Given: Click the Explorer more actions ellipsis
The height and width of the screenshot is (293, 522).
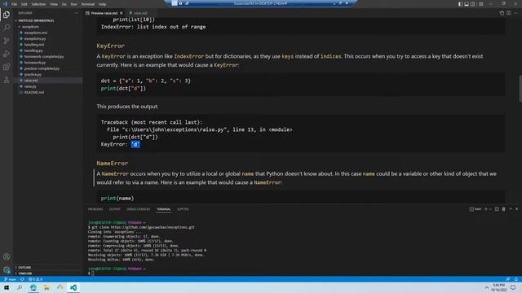Looking at the screenshot, I should 76,13.
